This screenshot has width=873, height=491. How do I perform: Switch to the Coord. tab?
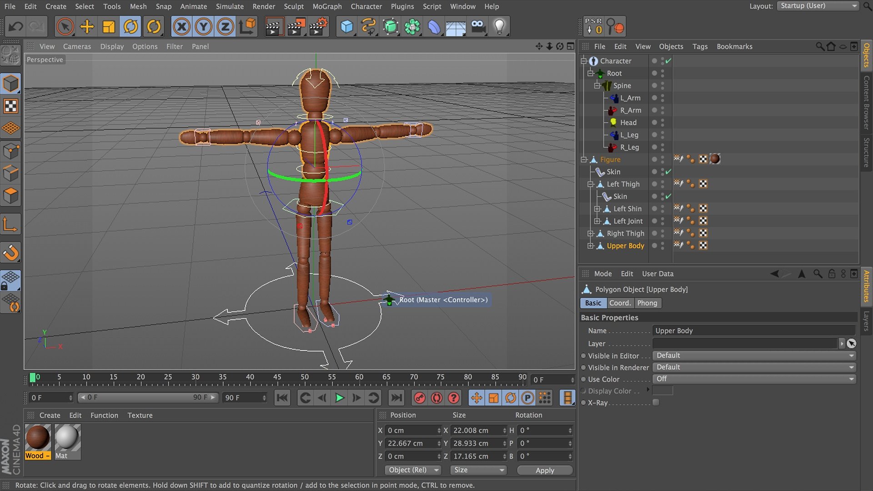click(620, 303)
